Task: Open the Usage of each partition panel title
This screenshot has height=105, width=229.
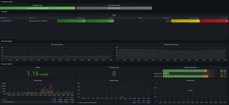Action: (191, 67)
